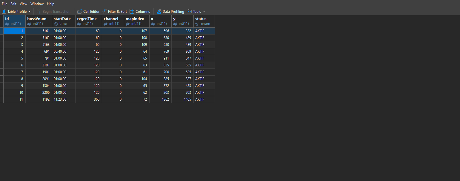Select the id column header
This screenshot has width=460, height=181.
14,21
